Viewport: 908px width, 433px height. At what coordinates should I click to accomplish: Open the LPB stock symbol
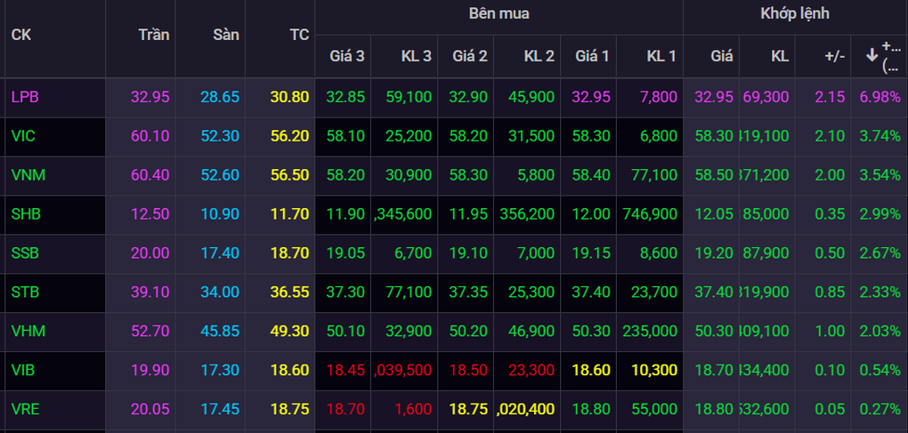click(x=25, y=97)
